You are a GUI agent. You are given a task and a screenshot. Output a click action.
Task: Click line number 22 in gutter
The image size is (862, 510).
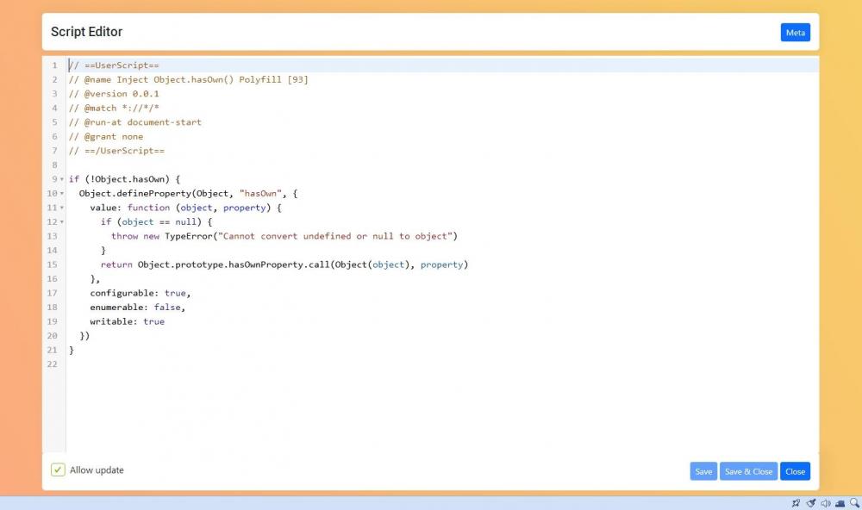(x=53, y=364)
